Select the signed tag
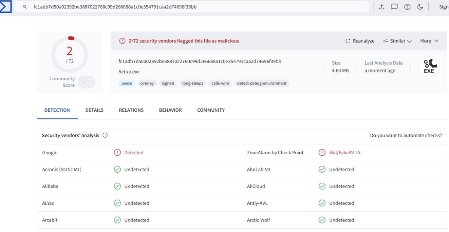The image size is (449, 232). 168,83
